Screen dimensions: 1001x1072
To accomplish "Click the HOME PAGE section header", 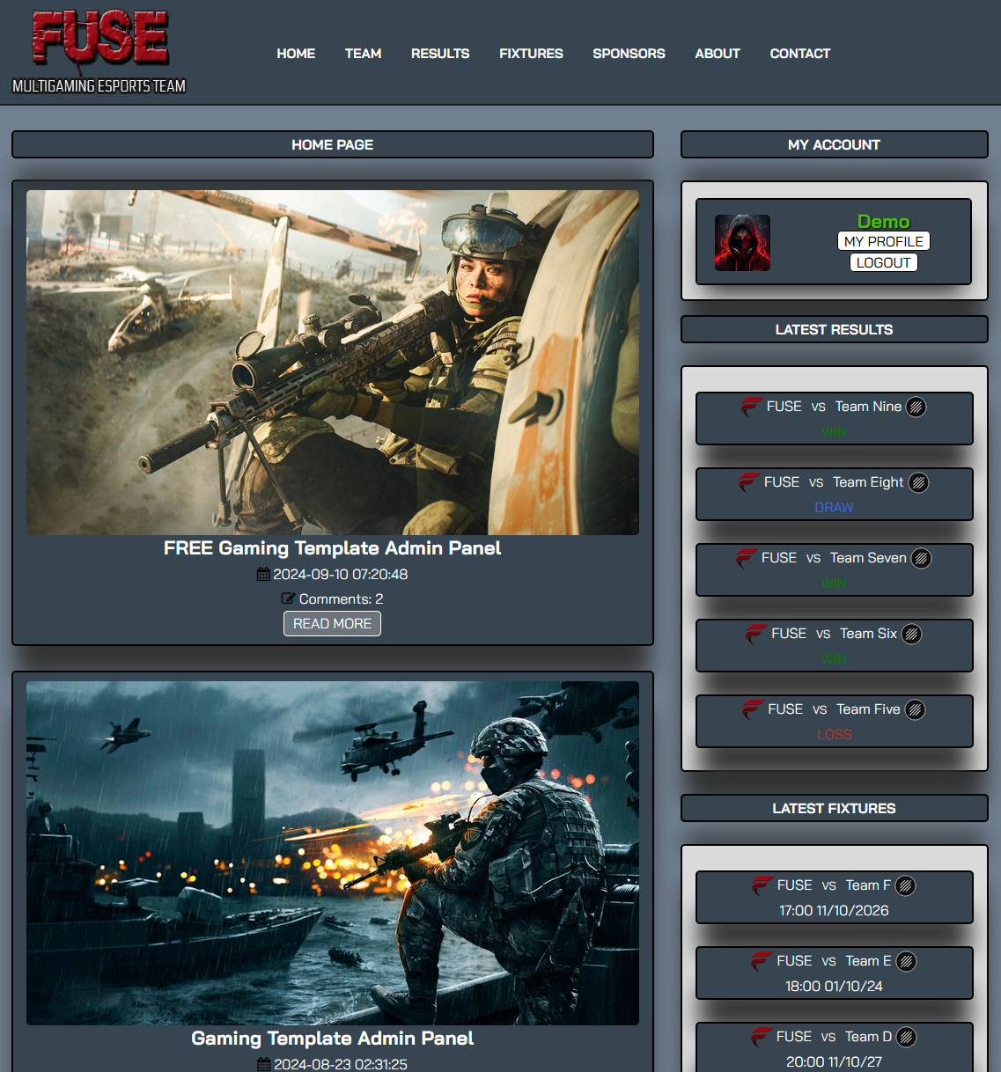I will click(x=332, y=144).
